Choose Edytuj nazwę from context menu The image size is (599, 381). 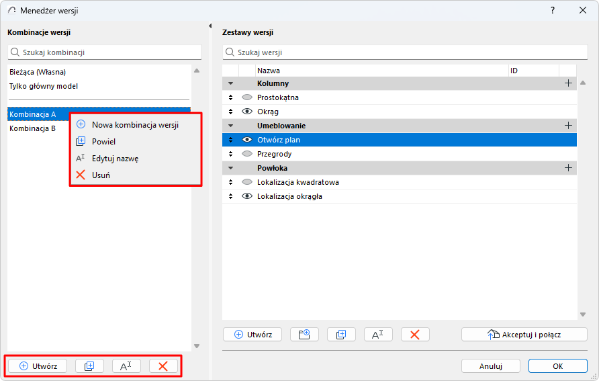(x=135, y=159)
